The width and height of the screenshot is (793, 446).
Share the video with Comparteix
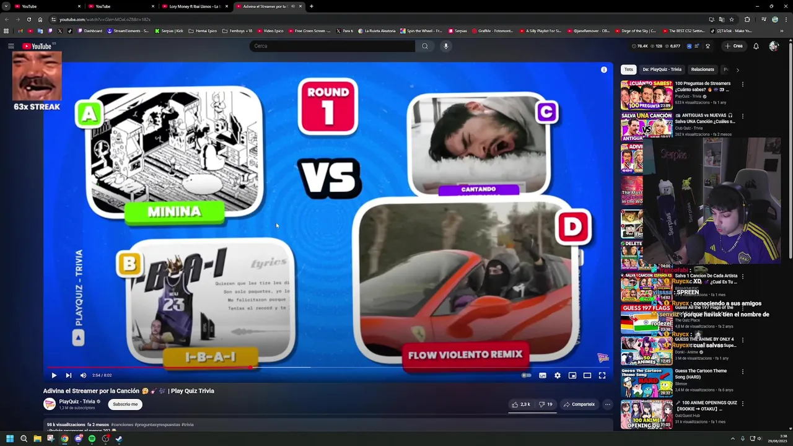pyautogui.click(x=579, y=404)
